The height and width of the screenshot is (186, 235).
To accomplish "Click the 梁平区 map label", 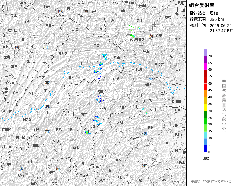I will [x=40, y=78].
